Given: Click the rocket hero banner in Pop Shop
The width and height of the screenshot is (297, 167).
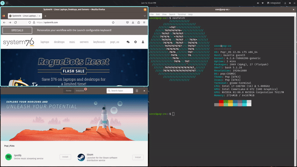Looking at the screenshot, I should [74, 117].
